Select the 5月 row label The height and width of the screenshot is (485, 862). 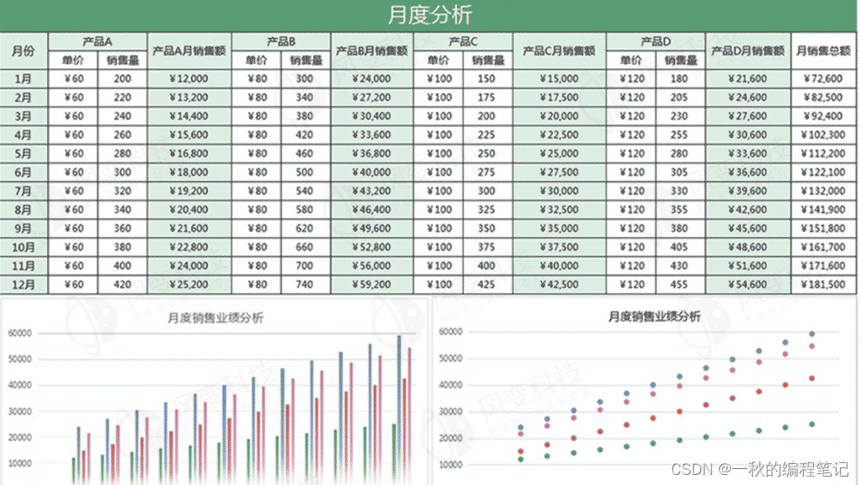pyautogui.click(x=24, y=153)
